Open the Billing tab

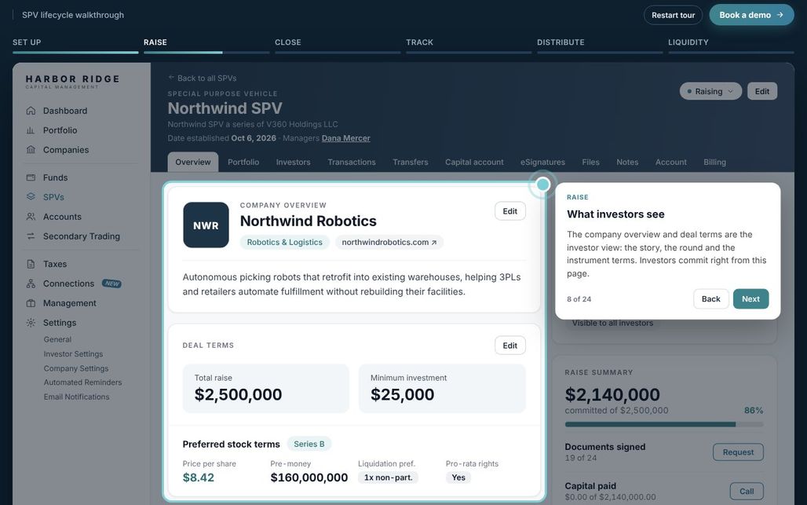point(715,162)
